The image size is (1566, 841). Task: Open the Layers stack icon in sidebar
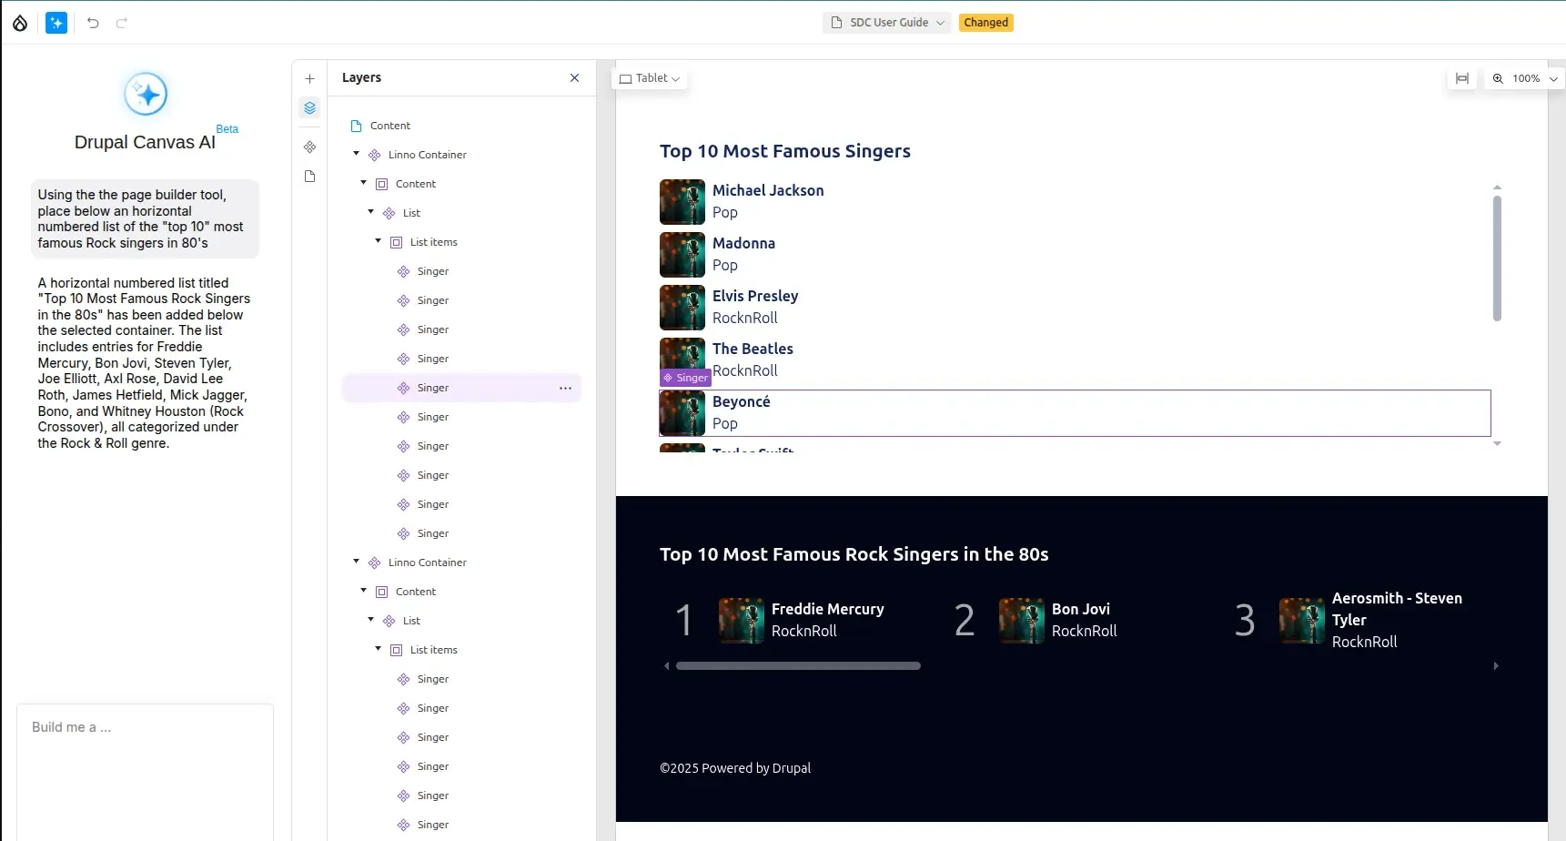coord(309,108)
